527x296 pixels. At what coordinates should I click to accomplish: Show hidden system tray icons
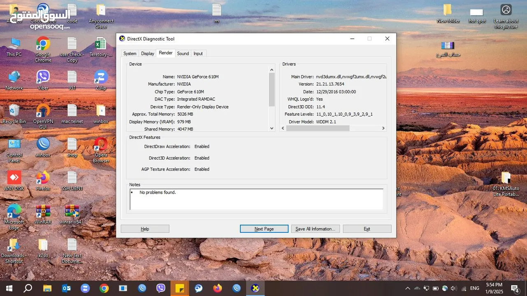pos(407,289)
